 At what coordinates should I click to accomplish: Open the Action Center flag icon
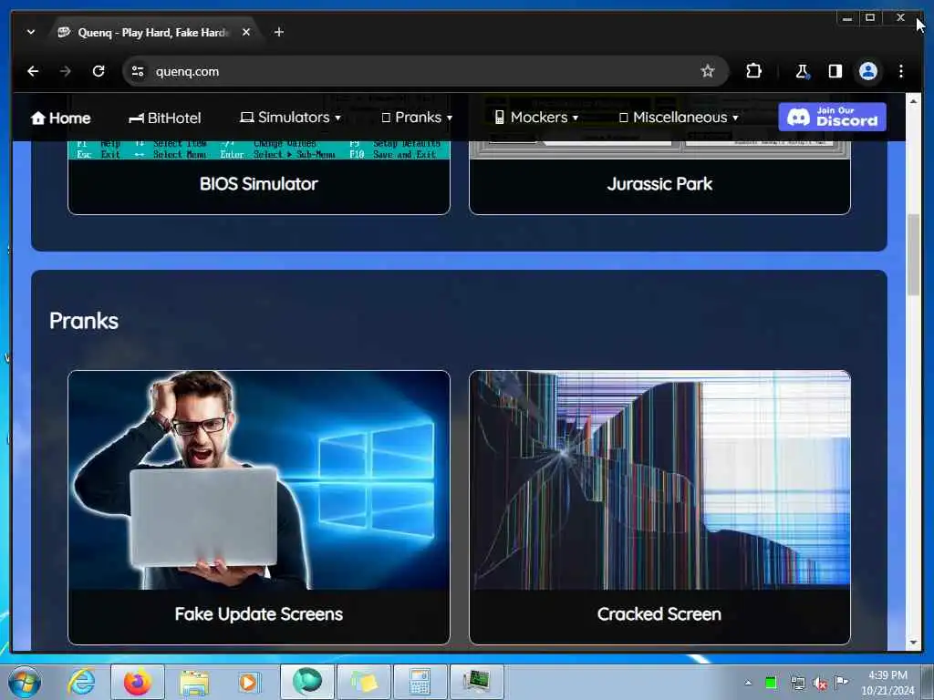click(x=841, y=682)
